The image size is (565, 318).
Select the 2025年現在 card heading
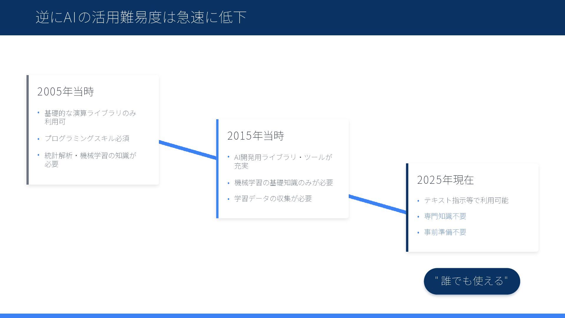point(445,180)
